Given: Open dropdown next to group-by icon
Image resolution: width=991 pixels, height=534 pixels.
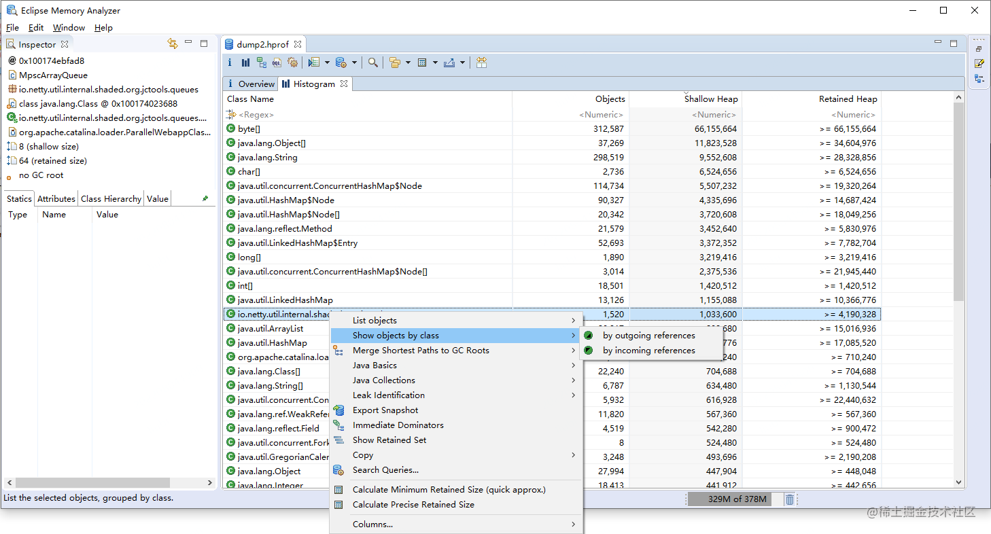Looking at the screenshot, I should pos(408,63).
